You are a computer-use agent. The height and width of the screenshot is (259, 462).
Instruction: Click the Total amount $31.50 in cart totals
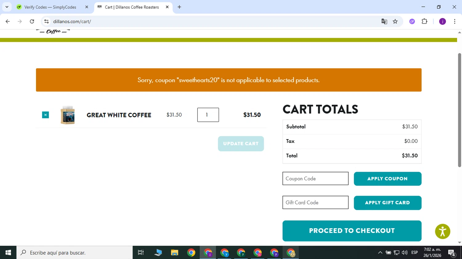tap(410, 156)
